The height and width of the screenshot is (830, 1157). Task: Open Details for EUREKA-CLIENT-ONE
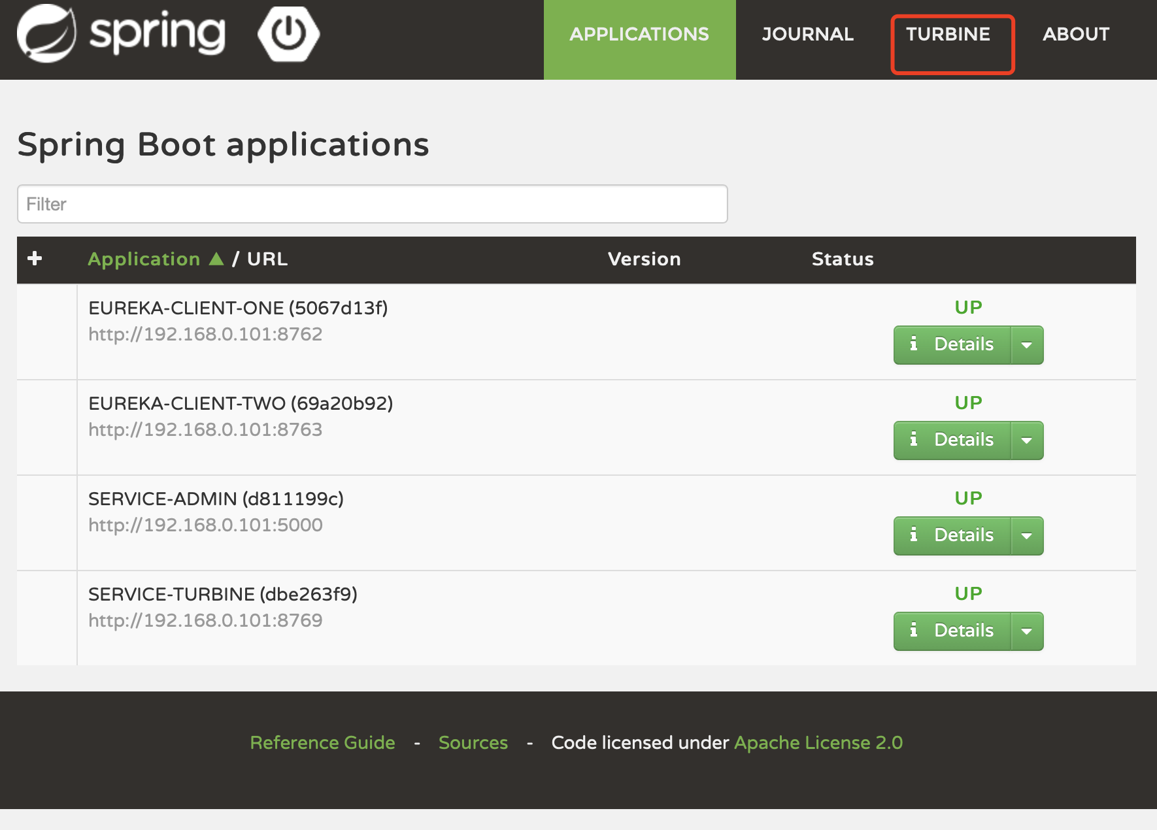tap(952, 344)
